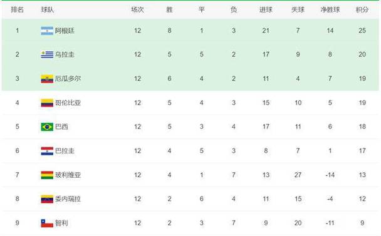Click the Paraguay flag icon
The height and width of the screenshot is (236, 381).
pyautogui.click(x=47, y=151)
